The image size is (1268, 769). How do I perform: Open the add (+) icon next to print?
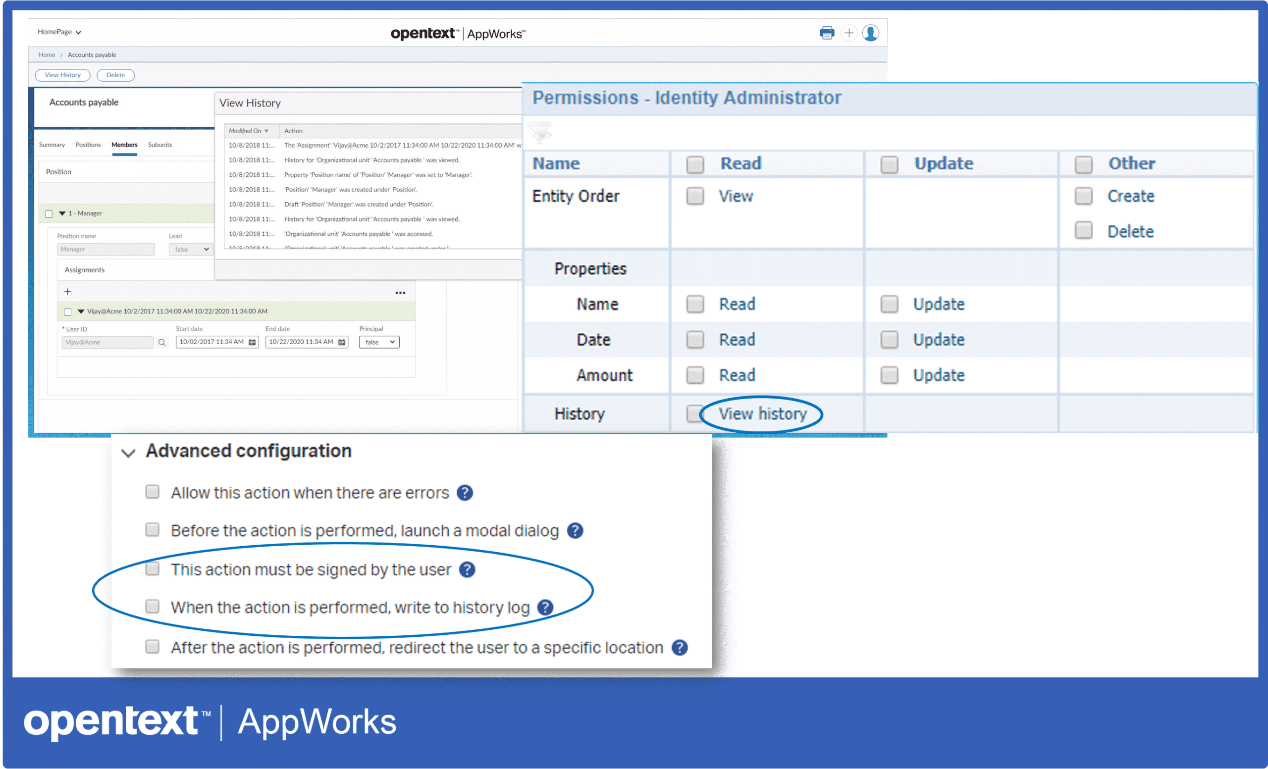coord(849,32)
